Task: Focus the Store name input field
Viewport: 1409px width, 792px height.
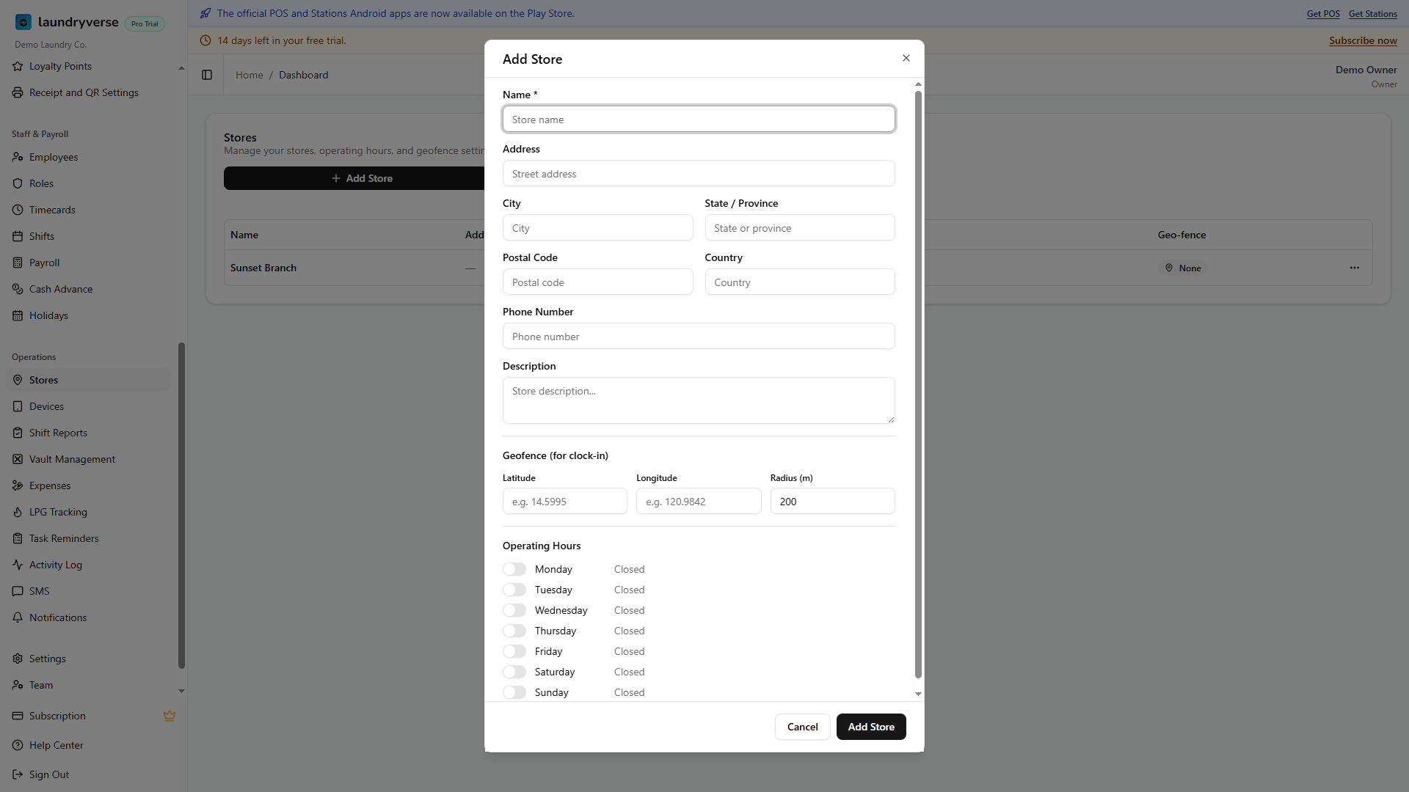Action: pyautogui.click(x=699, y=119)
